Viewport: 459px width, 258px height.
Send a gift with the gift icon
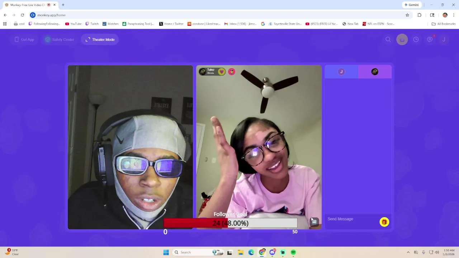[x=384, y=222]
